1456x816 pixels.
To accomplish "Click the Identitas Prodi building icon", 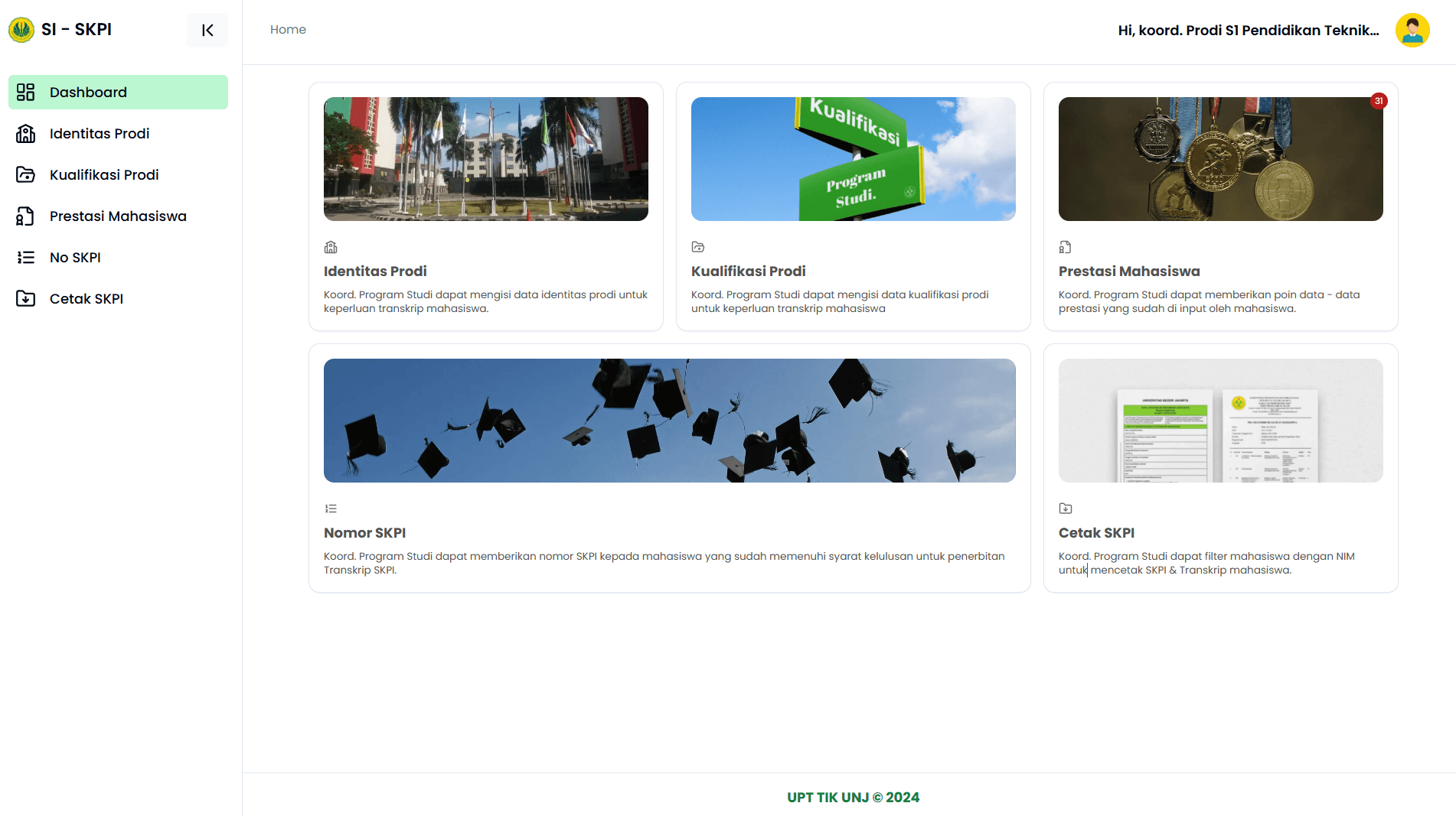I will tap(26, 133).
